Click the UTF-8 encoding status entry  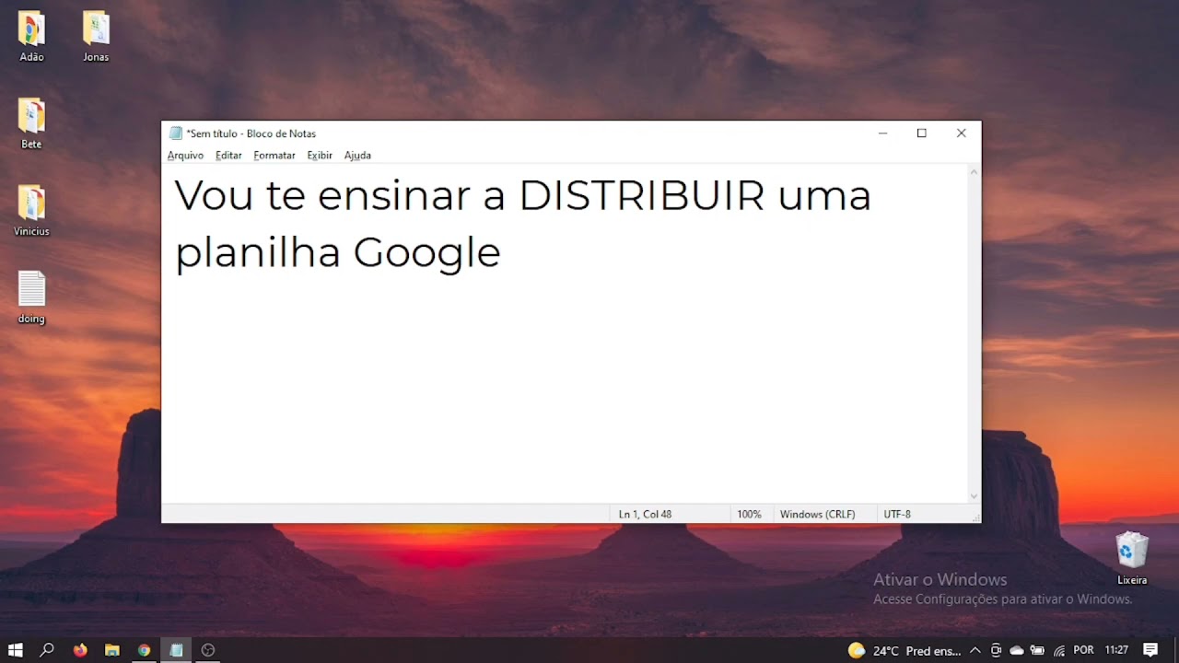coord(897,514)
